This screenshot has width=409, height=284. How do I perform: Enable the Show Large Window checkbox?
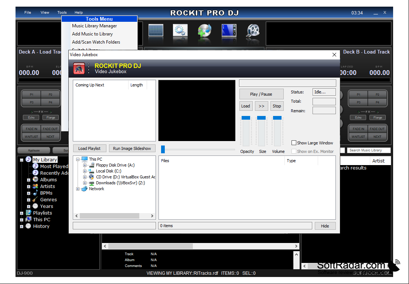[x=294, y=143]
